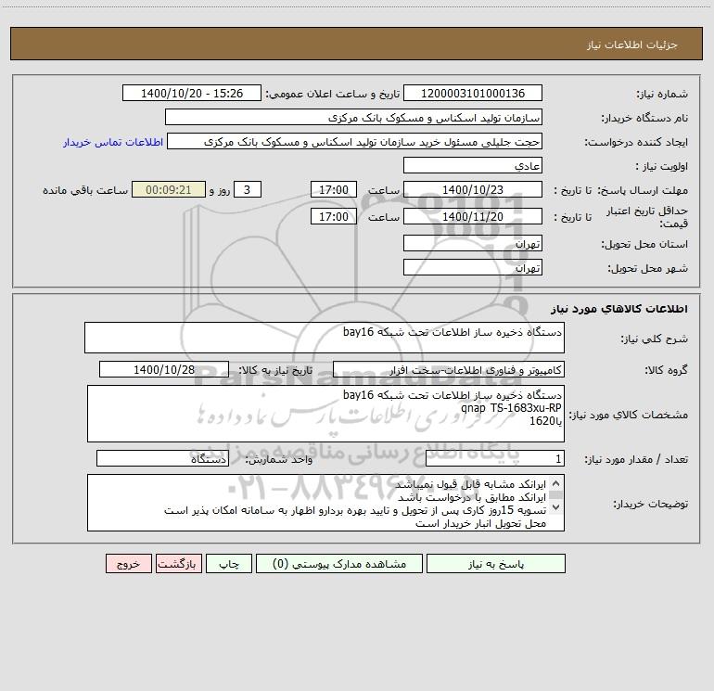
Task: Click section title اطلاعات کالاهای مورد نیاز
Action: tap(619, 309)
